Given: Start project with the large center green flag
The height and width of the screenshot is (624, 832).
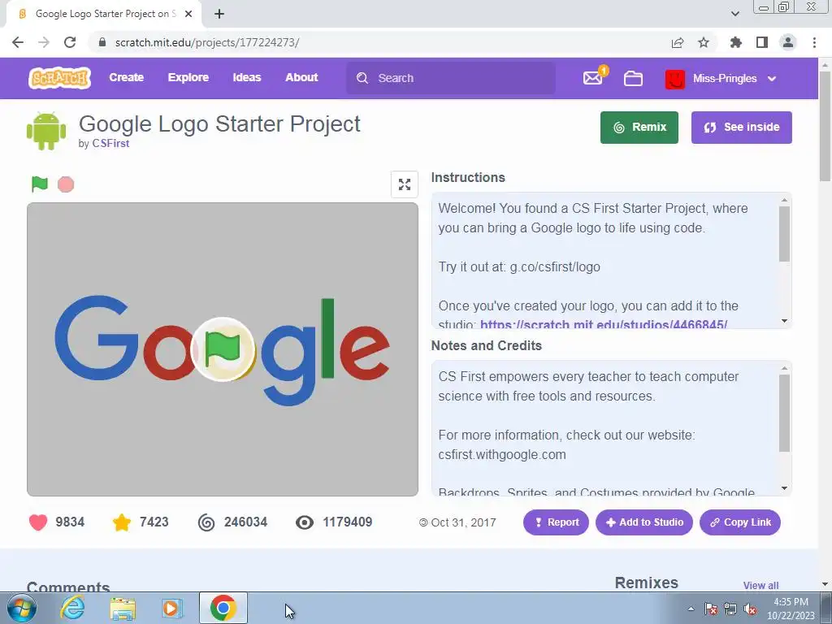Looking at the screenshot, I should click(x=223, y=349).
